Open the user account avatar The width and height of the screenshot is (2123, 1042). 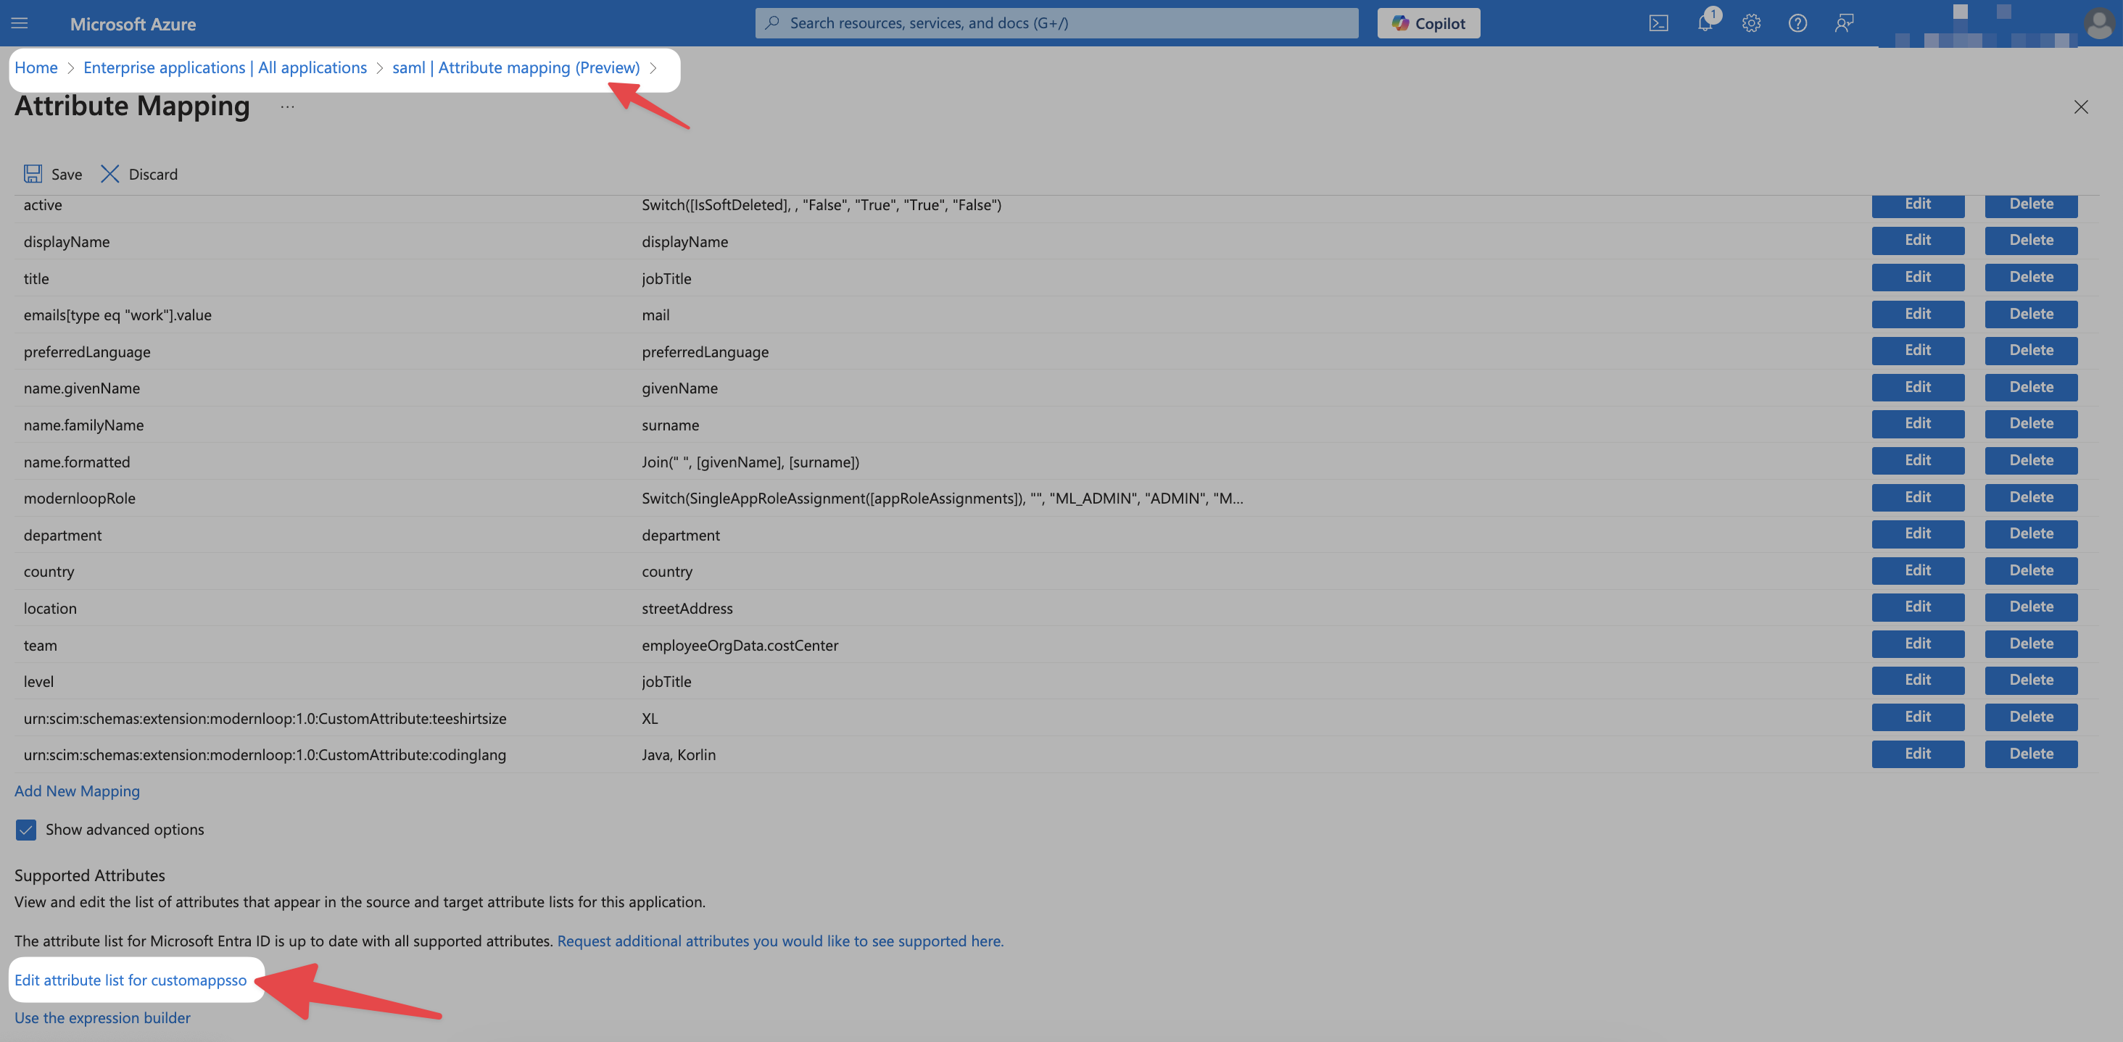pos(2098,23)
